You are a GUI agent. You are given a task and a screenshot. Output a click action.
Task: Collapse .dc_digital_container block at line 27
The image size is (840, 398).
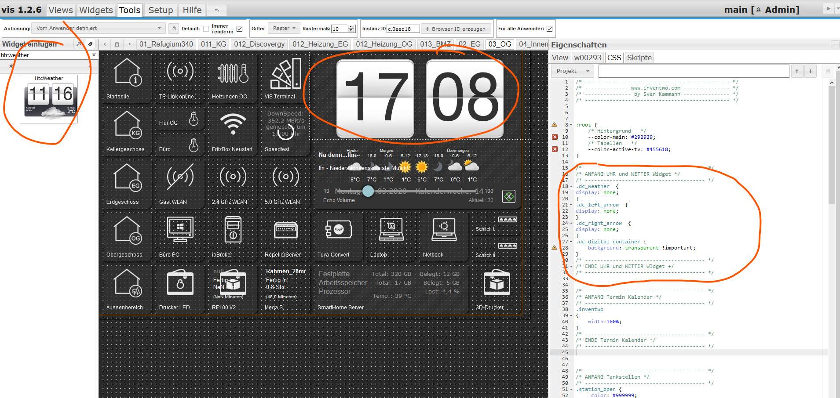(571, 242)
